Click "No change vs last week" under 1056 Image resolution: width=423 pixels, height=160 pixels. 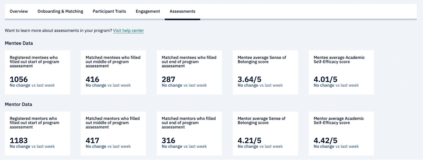coord(32,86)
